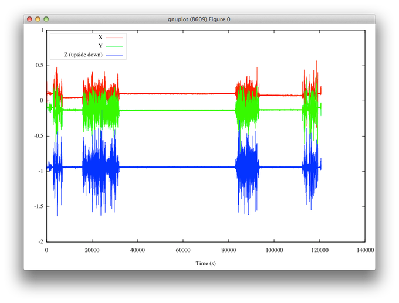Click the 100000 x-axis tick label
Viewport: 399px width, 303px height.
coord(273,250)
